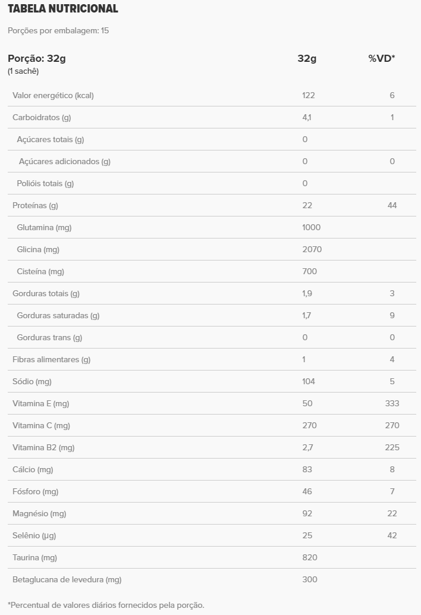This screenshot has width=421, height=615.
Task: Select the Glutamina value 1000
Action: (x=311, y=227)
